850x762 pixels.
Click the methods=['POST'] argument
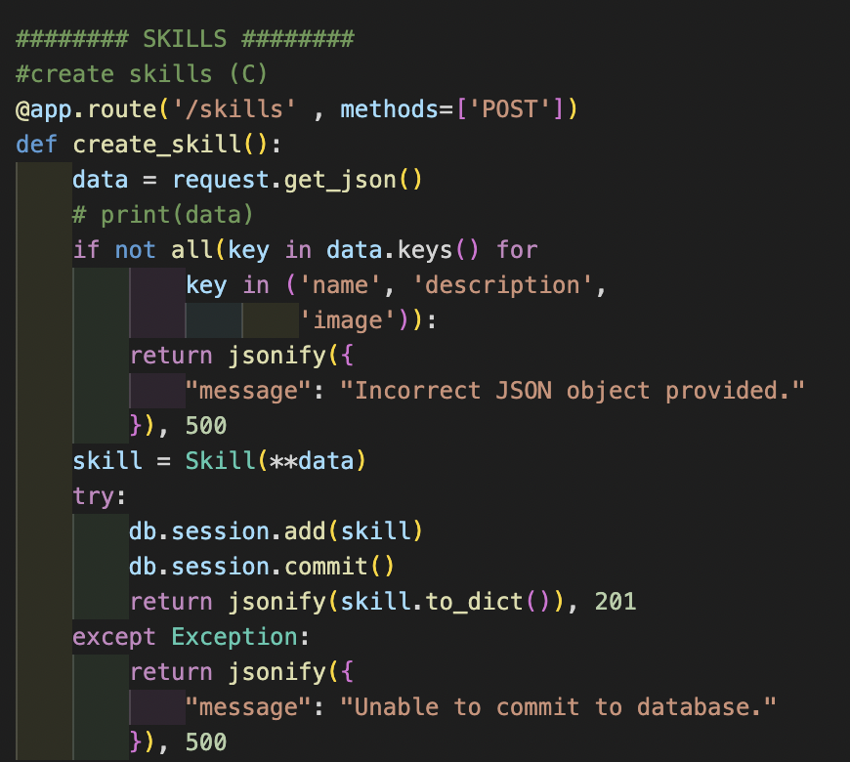pos(454,109)
